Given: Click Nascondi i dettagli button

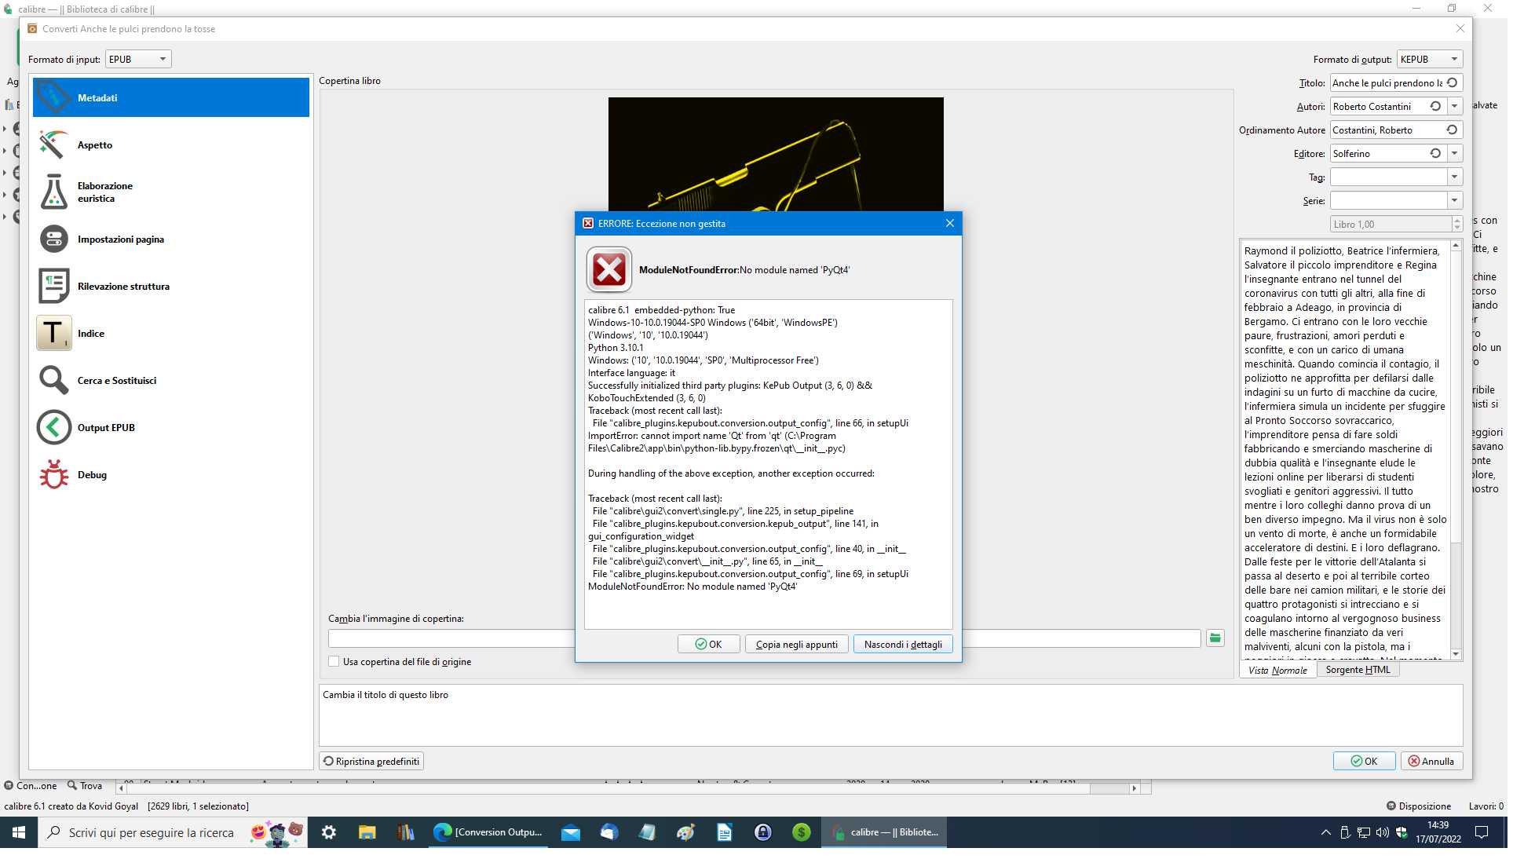Looking at the screenshot, I should pyautogui.click(x=902, y=645).
